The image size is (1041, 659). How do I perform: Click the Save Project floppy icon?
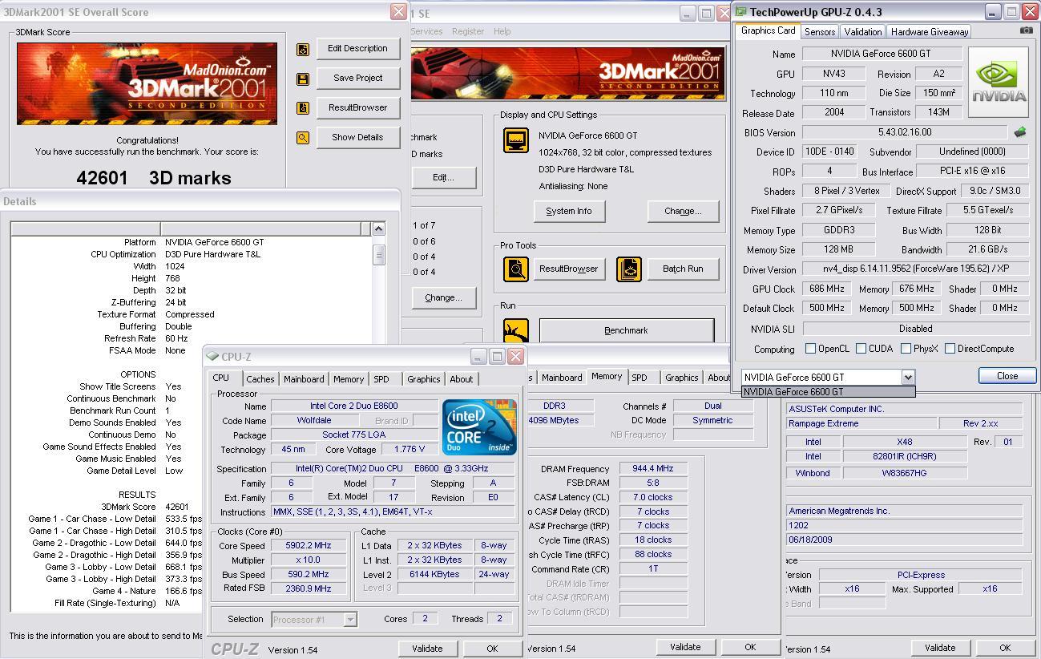point(303,79)
